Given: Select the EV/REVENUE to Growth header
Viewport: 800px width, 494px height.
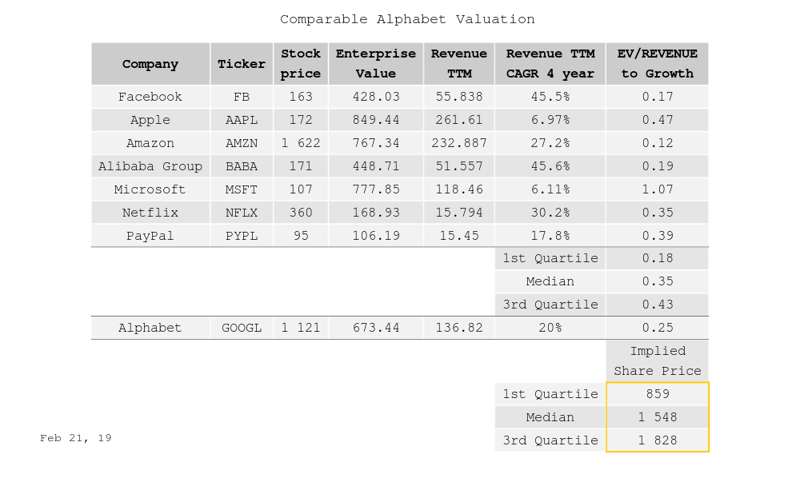Looking at the screenshot, I should coord(657,64).
